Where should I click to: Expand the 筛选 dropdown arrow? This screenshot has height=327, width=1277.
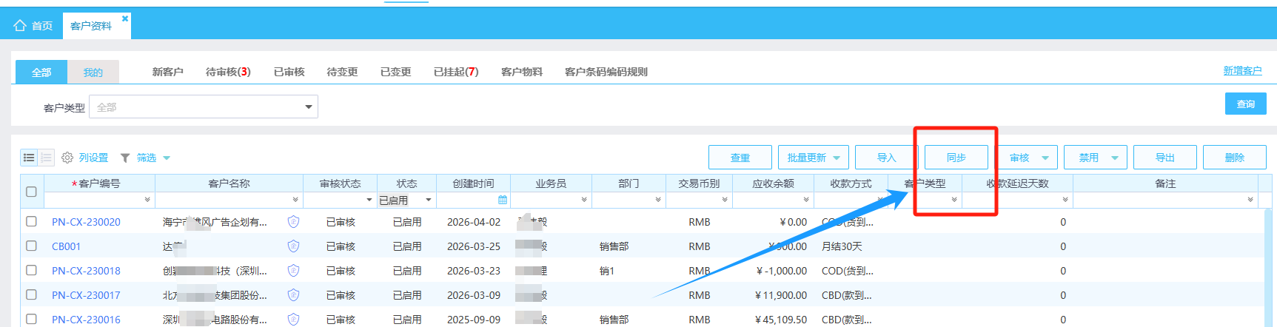point(167,158)
